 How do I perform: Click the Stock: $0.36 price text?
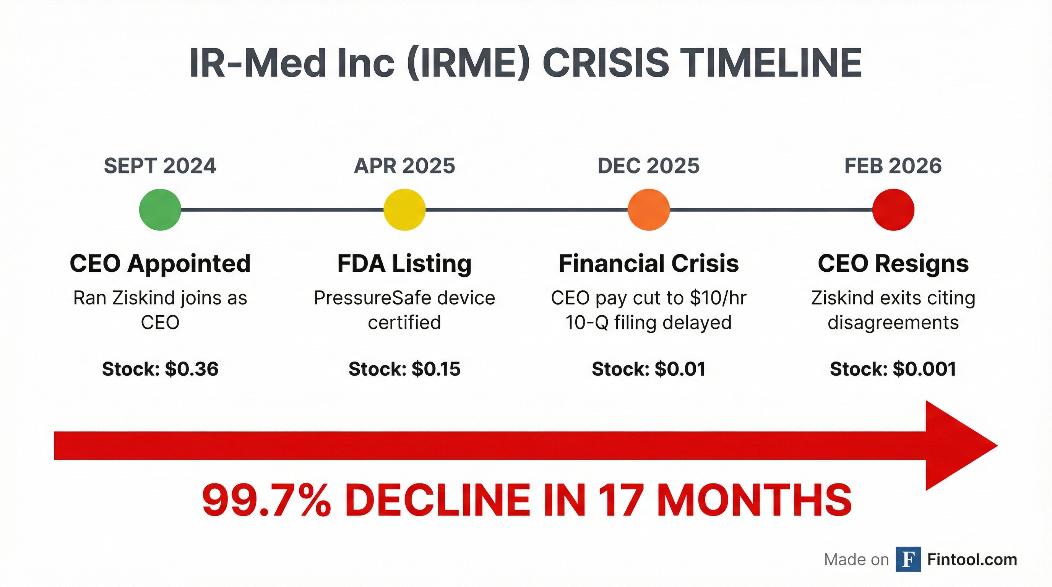(x=160, y=369)
